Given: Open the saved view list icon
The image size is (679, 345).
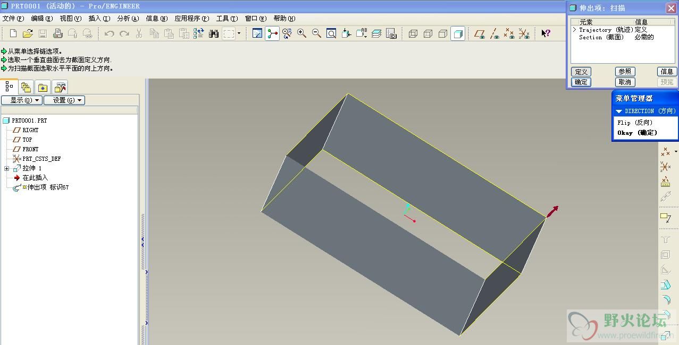Looking at the screenshot, I should click(362, 33).
